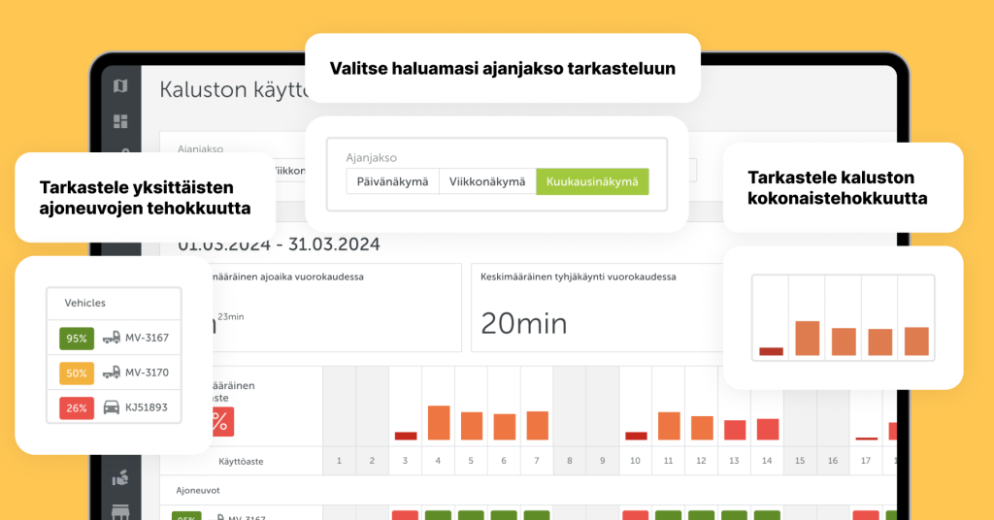Click first red bar in overall efficiency chart
This screenshot has height=520, width=994.
pyautogui.click(x=771, y=351)
